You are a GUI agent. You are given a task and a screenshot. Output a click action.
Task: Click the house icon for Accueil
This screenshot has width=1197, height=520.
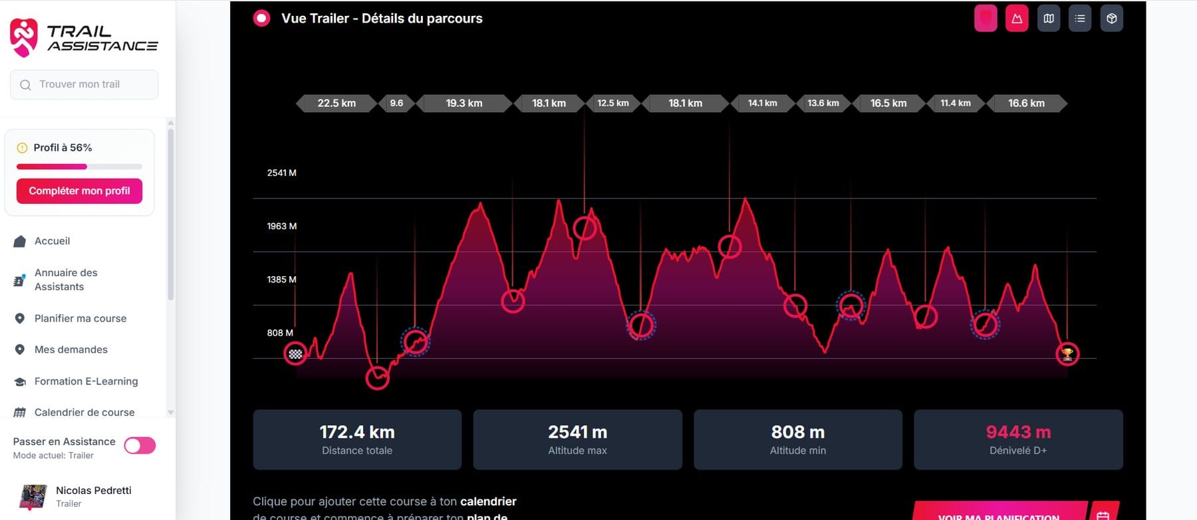[x=20, y=241]
